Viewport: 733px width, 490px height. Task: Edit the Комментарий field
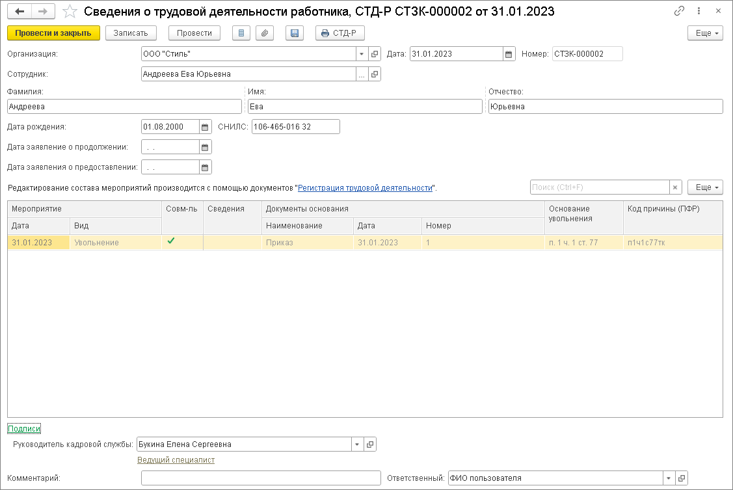261,478
